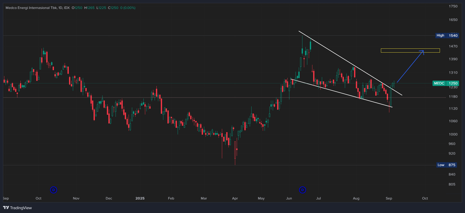The width and height of the screenshot is (465, 213).
Task: Click the Dec label on time axis
Action: point(109,198)
